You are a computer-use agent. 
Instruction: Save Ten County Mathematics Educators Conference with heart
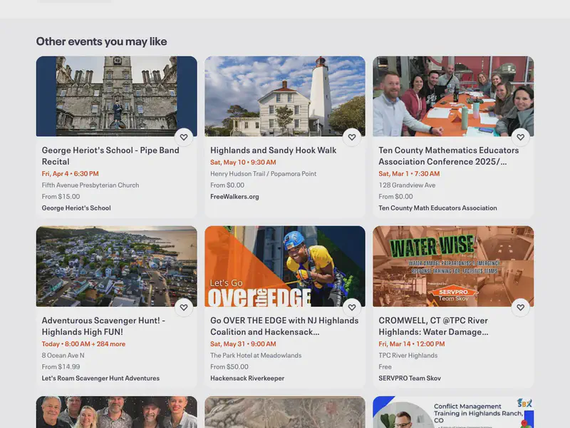click(521, 137)
